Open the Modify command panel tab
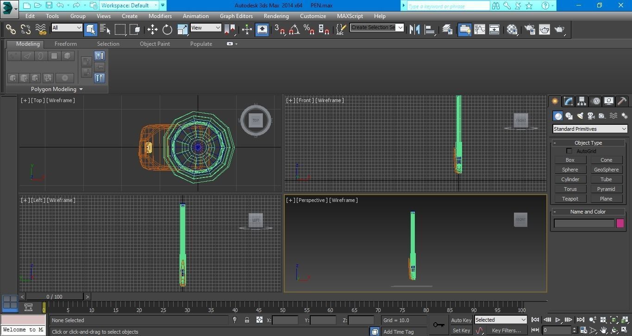This screenshot has width=632, height=336. point(568,101)
